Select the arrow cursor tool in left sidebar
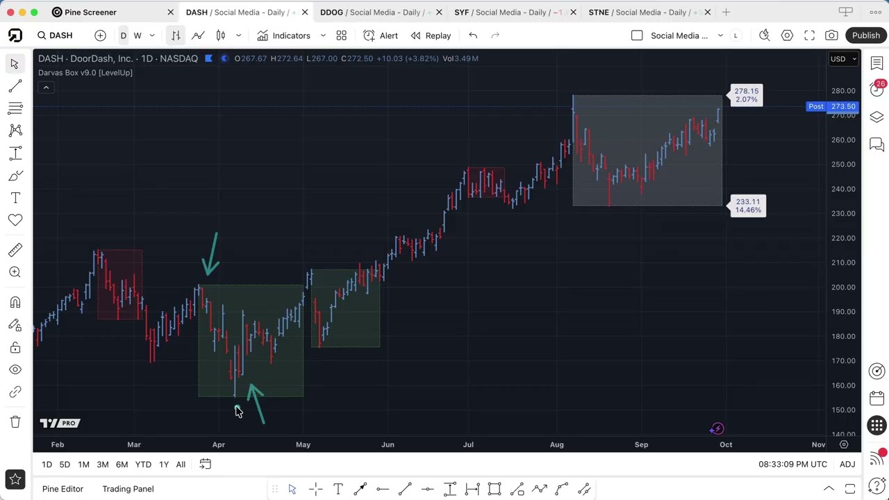Screen dimensions: 889x500 (15, 63)
